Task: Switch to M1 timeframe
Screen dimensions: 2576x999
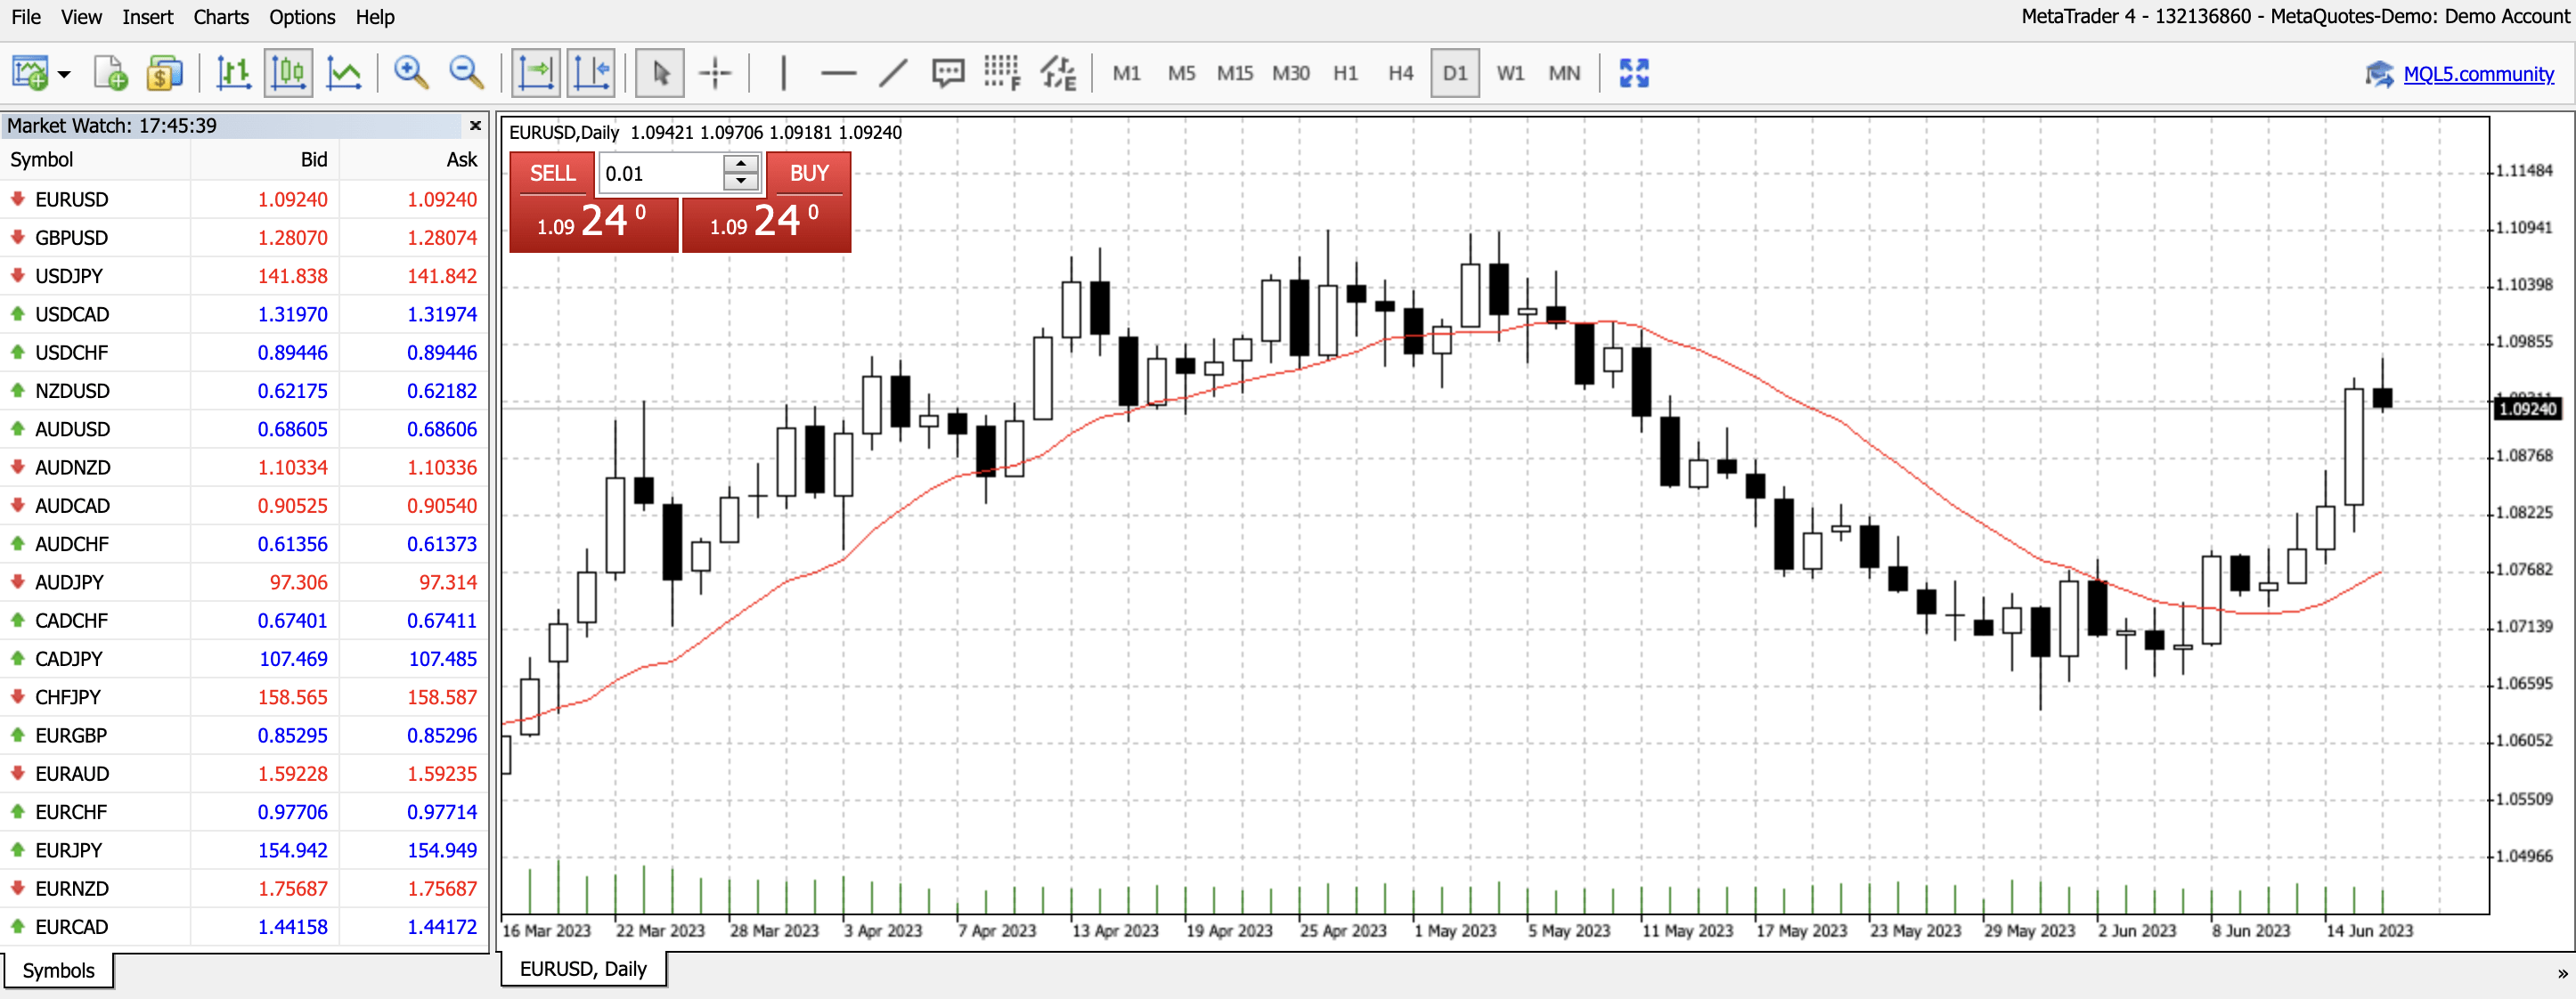Action: (x=1126, y=73)
